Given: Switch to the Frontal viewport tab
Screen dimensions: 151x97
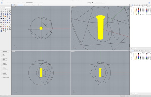Looking at the screenshot, I should coord(34,5).
